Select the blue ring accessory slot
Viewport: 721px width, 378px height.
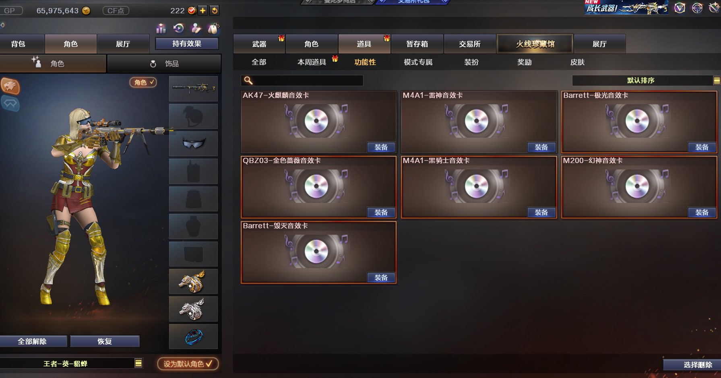(193, 337)
